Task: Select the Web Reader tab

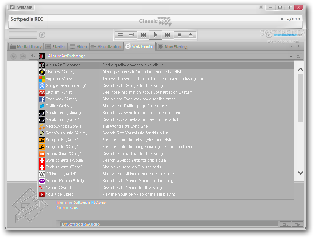Action: point(140,46)
